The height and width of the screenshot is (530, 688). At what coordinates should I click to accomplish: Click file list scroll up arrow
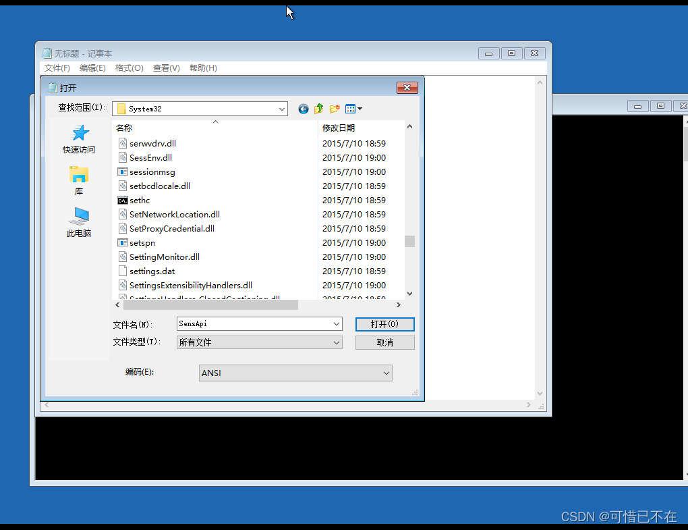(x=410, y=126)
